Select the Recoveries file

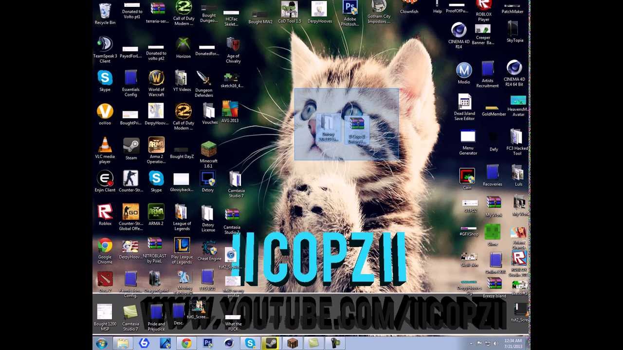pos(493,176)
